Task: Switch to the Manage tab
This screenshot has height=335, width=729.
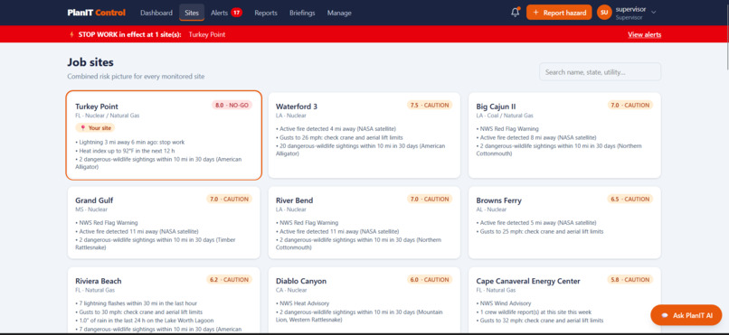Action: click(x=339, y=13)
